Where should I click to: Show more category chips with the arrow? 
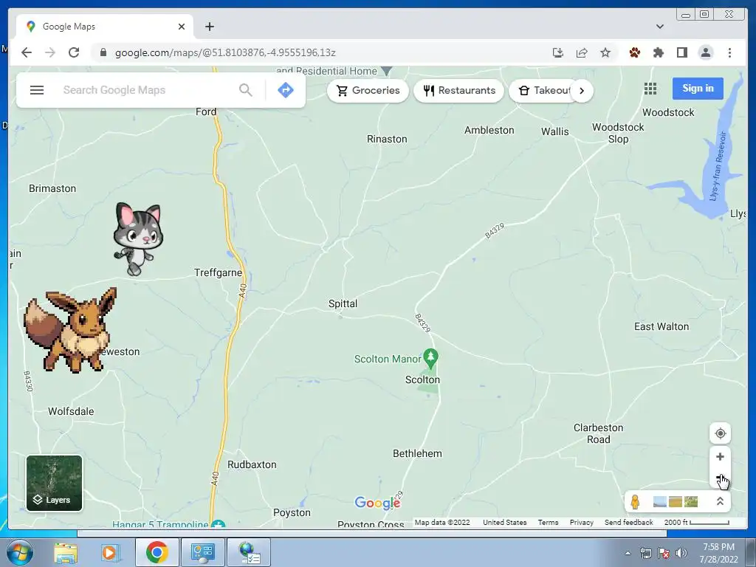pyautogui.click(x=582, y=91)
